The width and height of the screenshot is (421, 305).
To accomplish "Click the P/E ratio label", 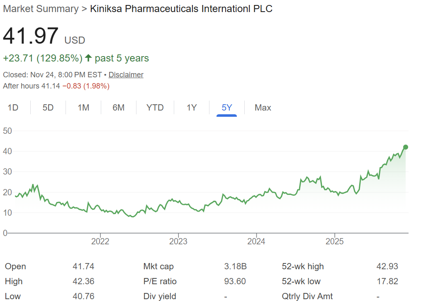I will [160, 281].
